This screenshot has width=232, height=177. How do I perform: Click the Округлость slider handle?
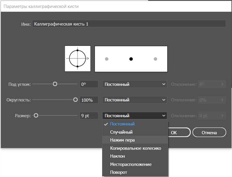click(x=75, y=100)
